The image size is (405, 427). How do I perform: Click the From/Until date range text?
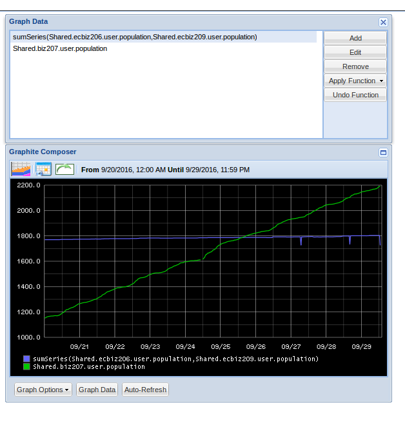165,170
